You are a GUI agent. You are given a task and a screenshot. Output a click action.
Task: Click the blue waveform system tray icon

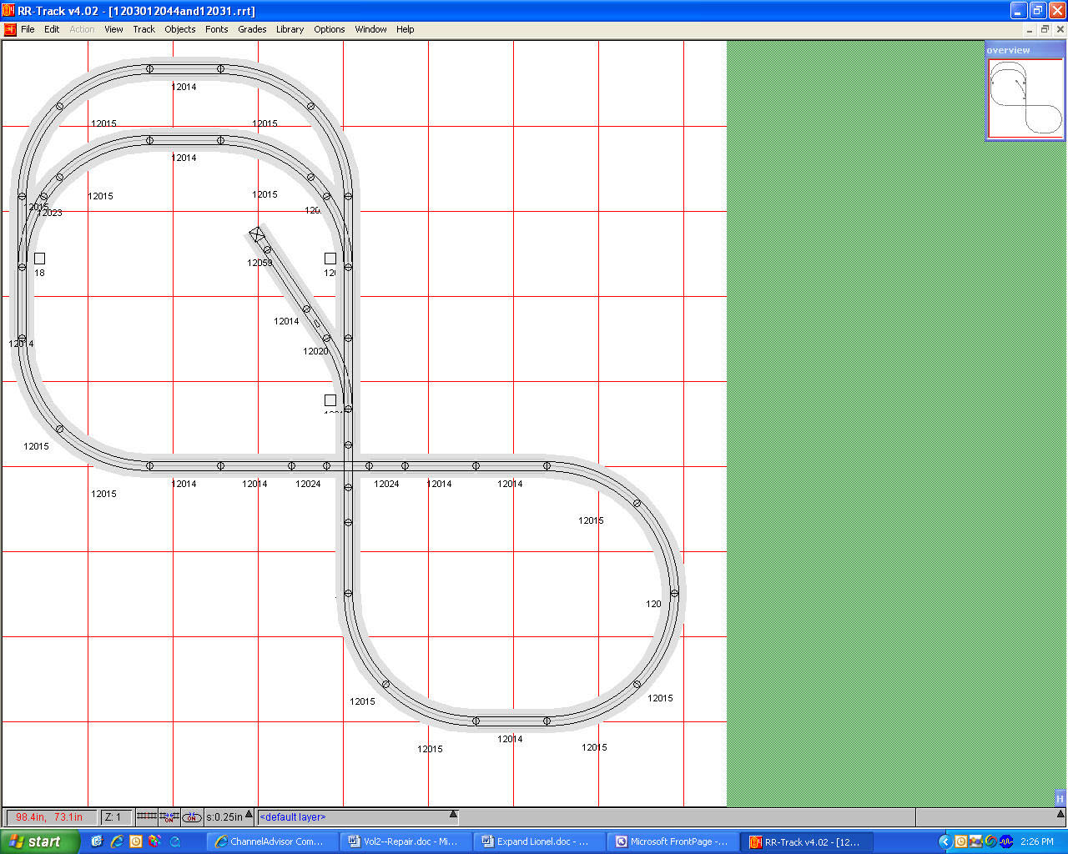pyautogui.click(x=1006, y=841)
